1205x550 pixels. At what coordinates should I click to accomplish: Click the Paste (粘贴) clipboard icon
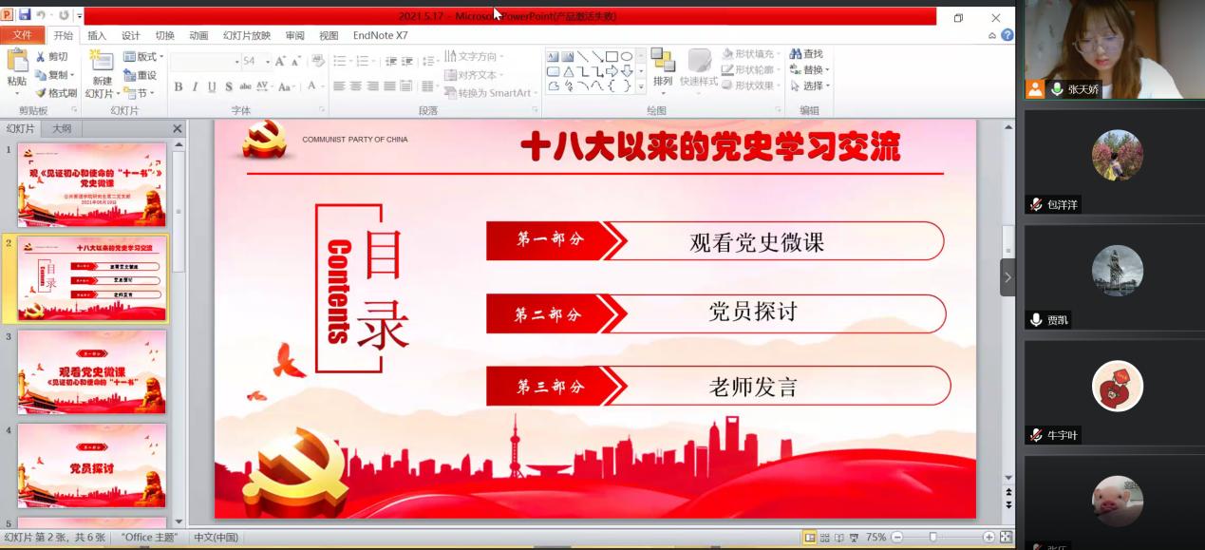pyautogui.click(x=17, y=61)
